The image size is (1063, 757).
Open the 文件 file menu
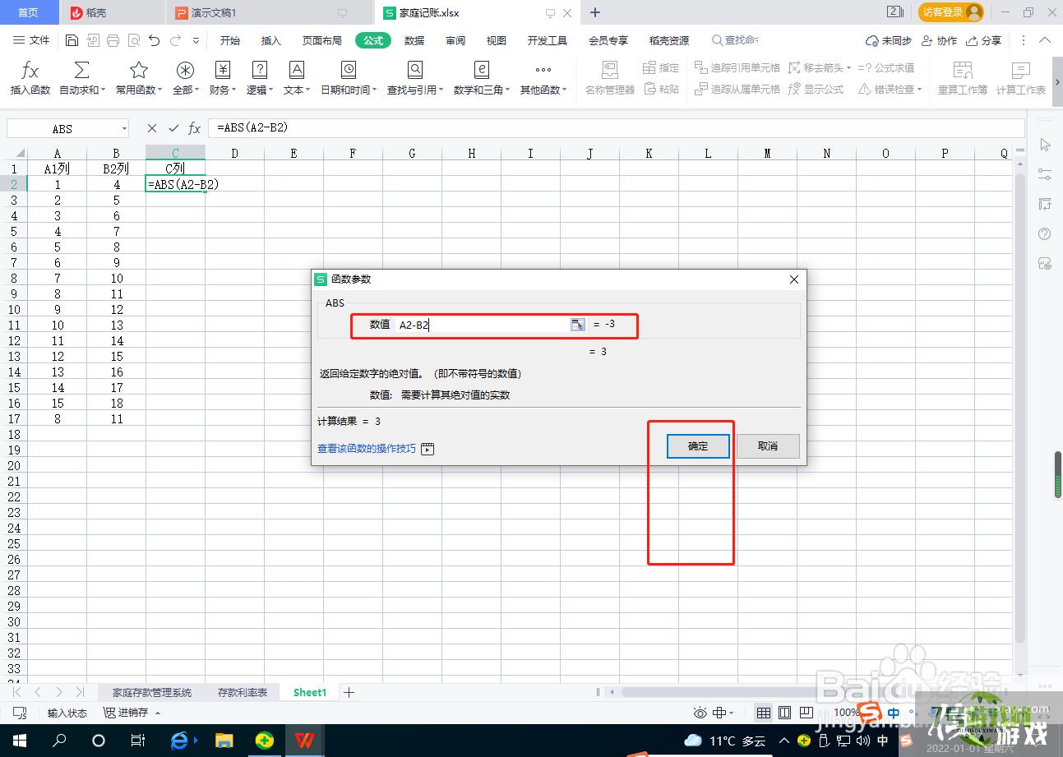(x=32, y=40)
